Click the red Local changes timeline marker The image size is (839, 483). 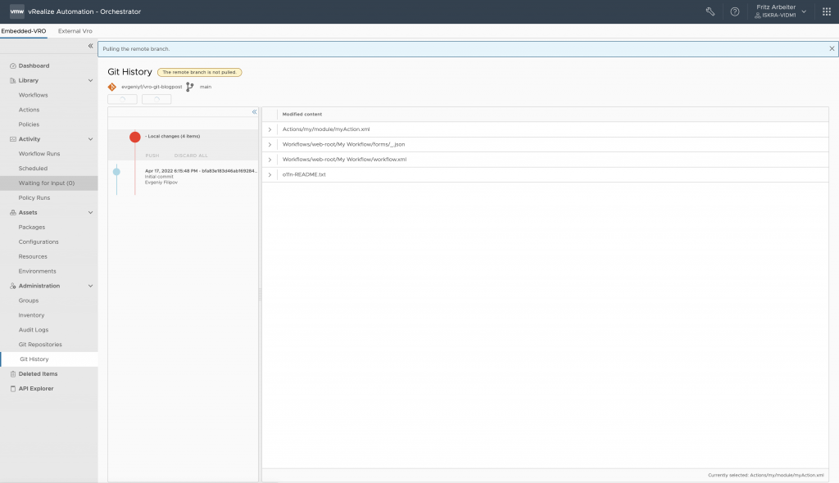135,137
